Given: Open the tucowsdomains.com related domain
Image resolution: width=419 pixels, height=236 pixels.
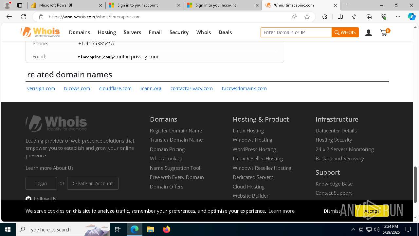Looking at the screenshot, I should tap(244, 88).
